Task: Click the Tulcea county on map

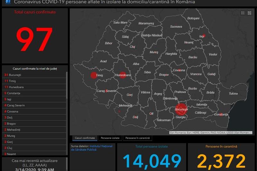Action: [233, 93]
